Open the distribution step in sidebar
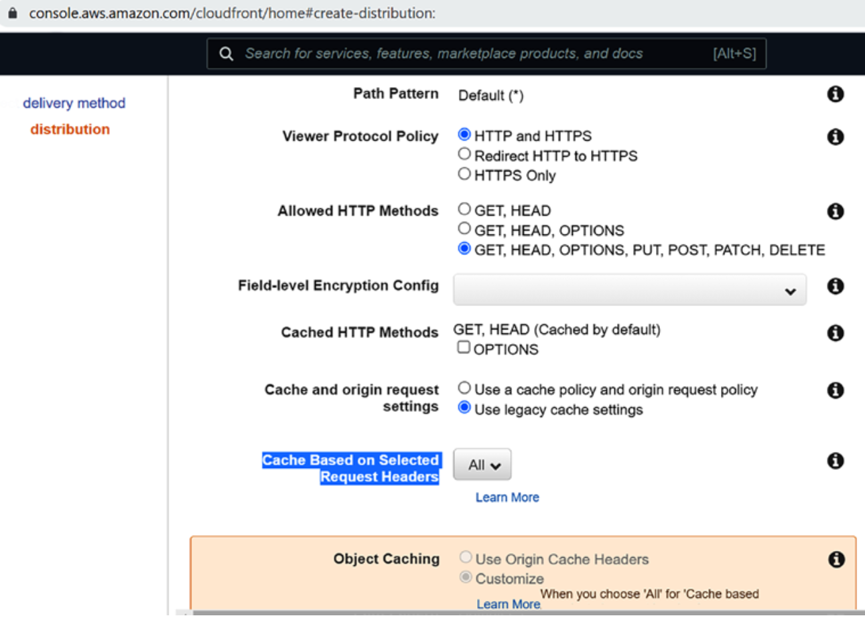This screenshot has height=620, width=865. click(x=70, y=129)
